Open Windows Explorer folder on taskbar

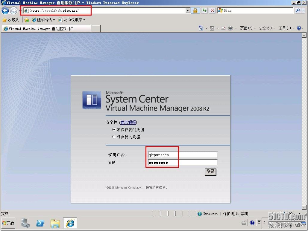(x=55, y=223)
